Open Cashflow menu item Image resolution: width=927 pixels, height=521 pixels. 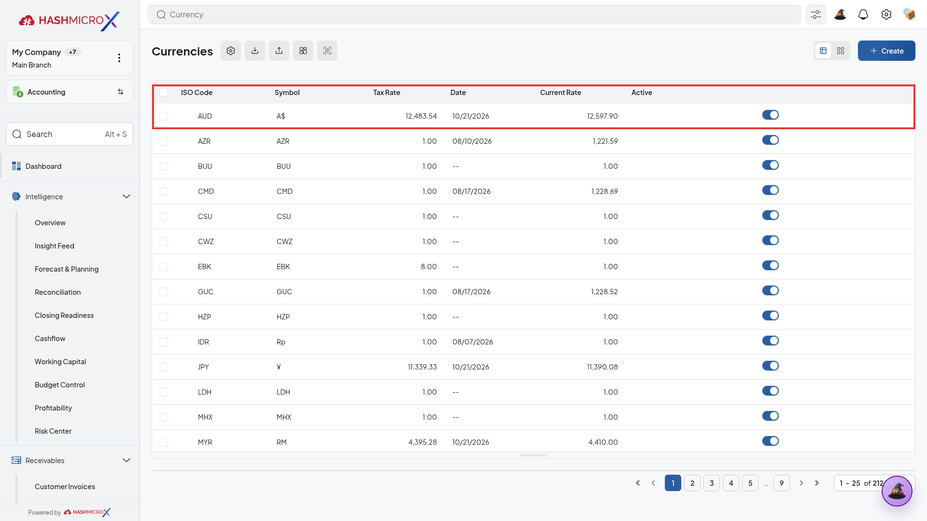click(x=50, y=339)
